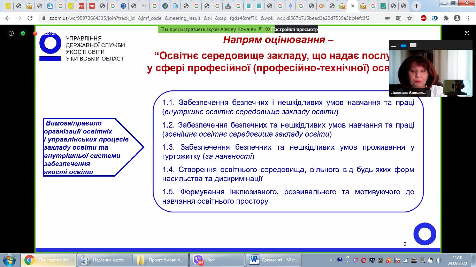This screenshot has height=267, width=476.
Task: Minimize the video panel to a thin strip
Action: pos(394,46)
